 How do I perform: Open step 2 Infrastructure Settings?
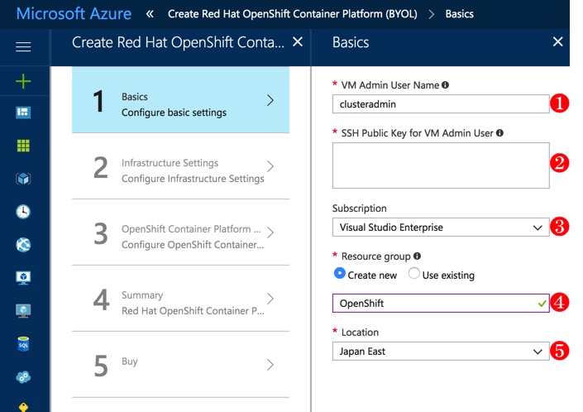click(x=180, y=170)
